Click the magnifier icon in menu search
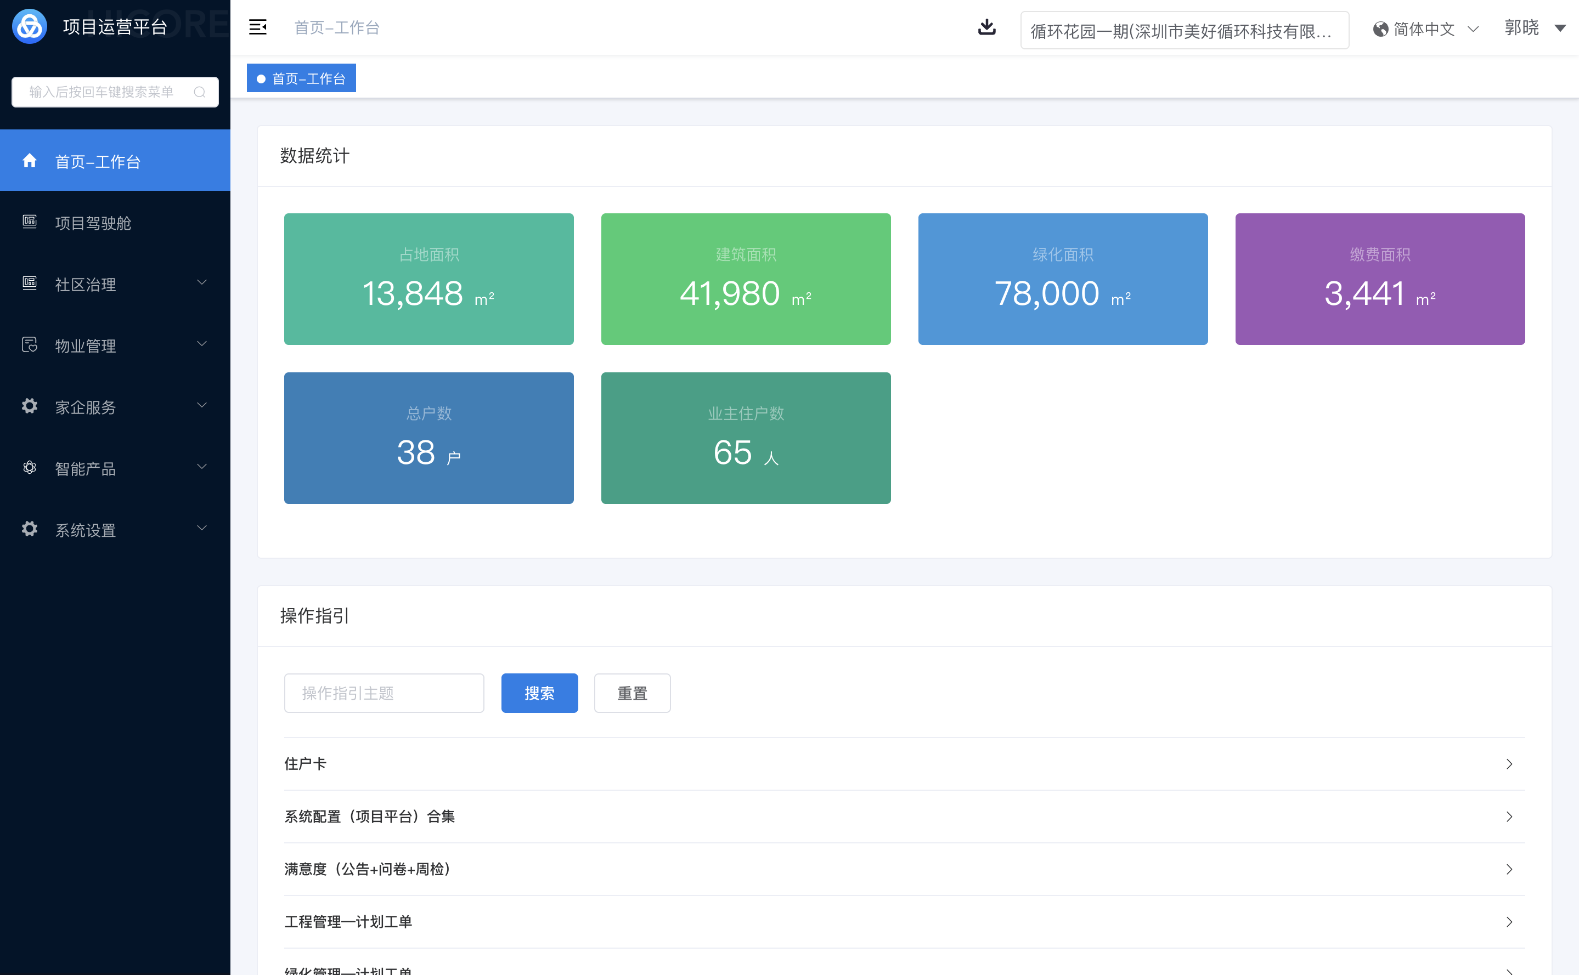The height and width of the screenshot is (975, 1579). [200, 92]
